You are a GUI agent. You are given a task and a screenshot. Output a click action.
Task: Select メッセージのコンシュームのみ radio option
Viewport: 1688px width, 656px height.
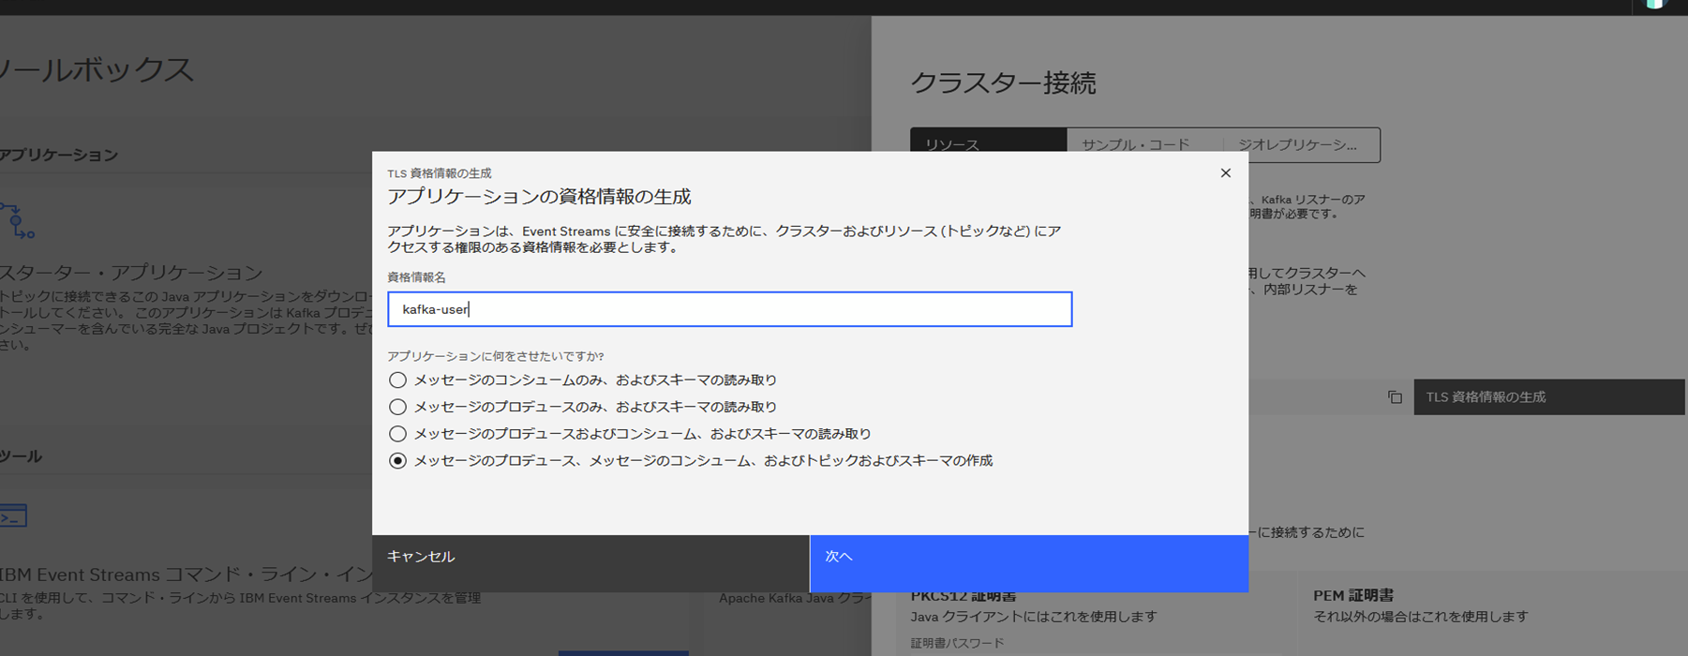398,380
